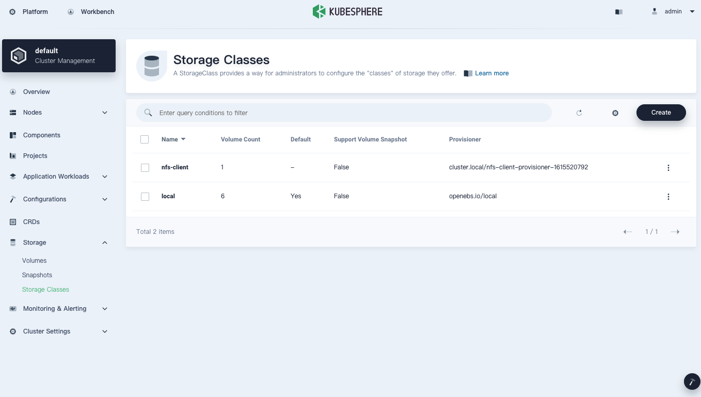Open the column customization gear icon
Image resolution: width=701 pixels, height=397 pixels.
click(615, 113)
